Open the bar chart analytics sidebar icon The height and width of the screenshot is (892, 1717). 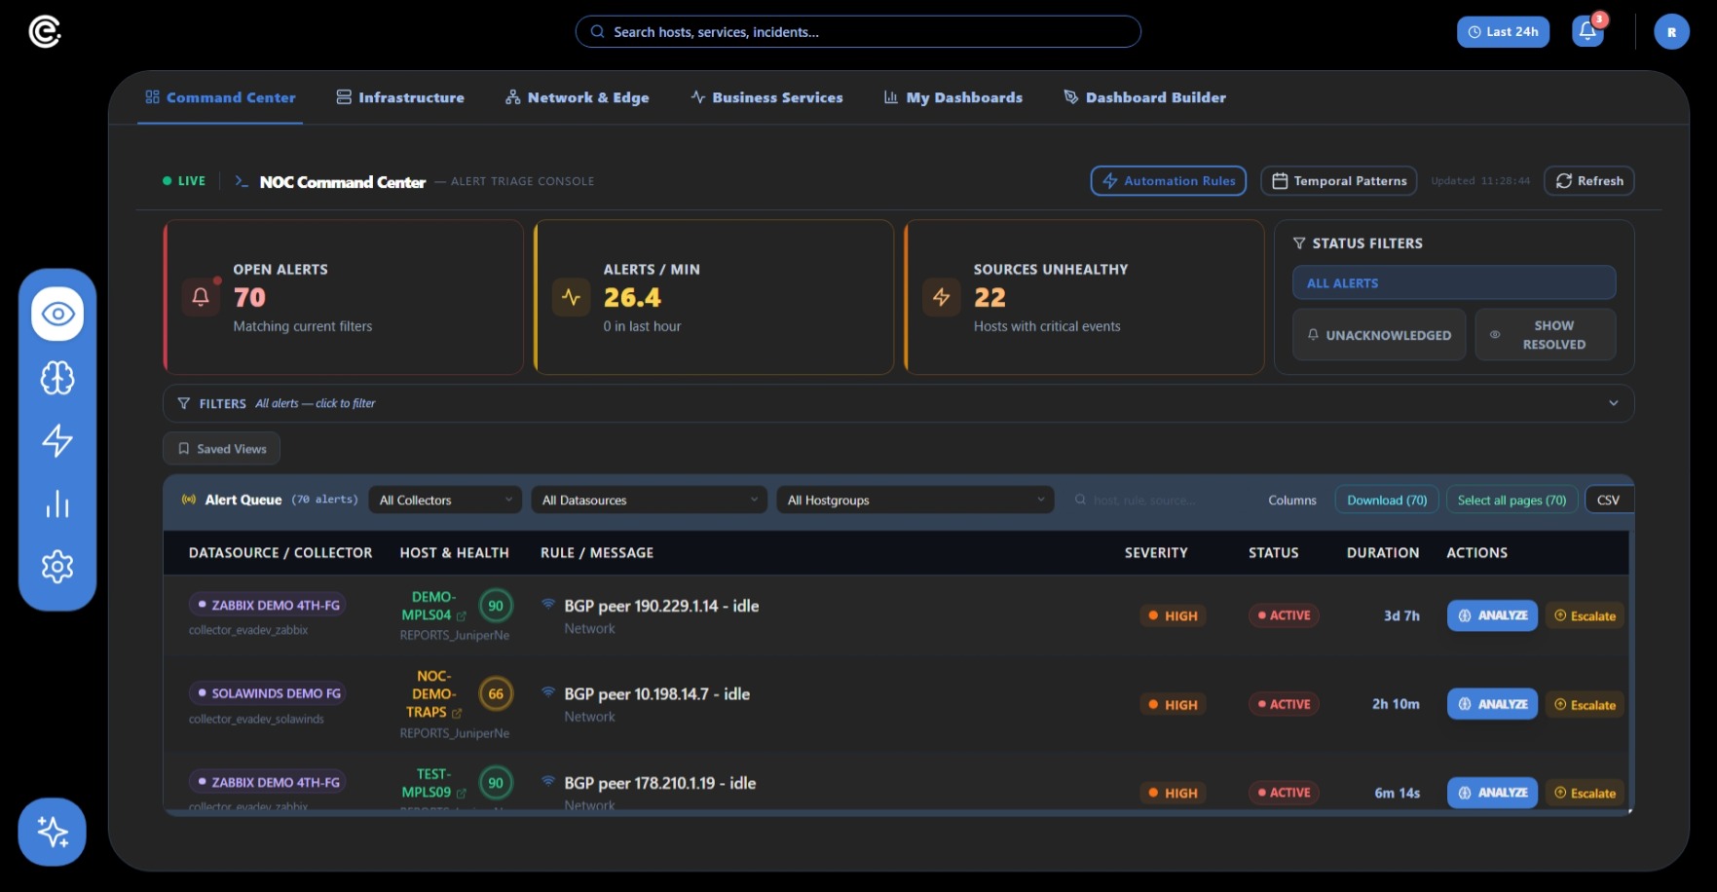57,503
